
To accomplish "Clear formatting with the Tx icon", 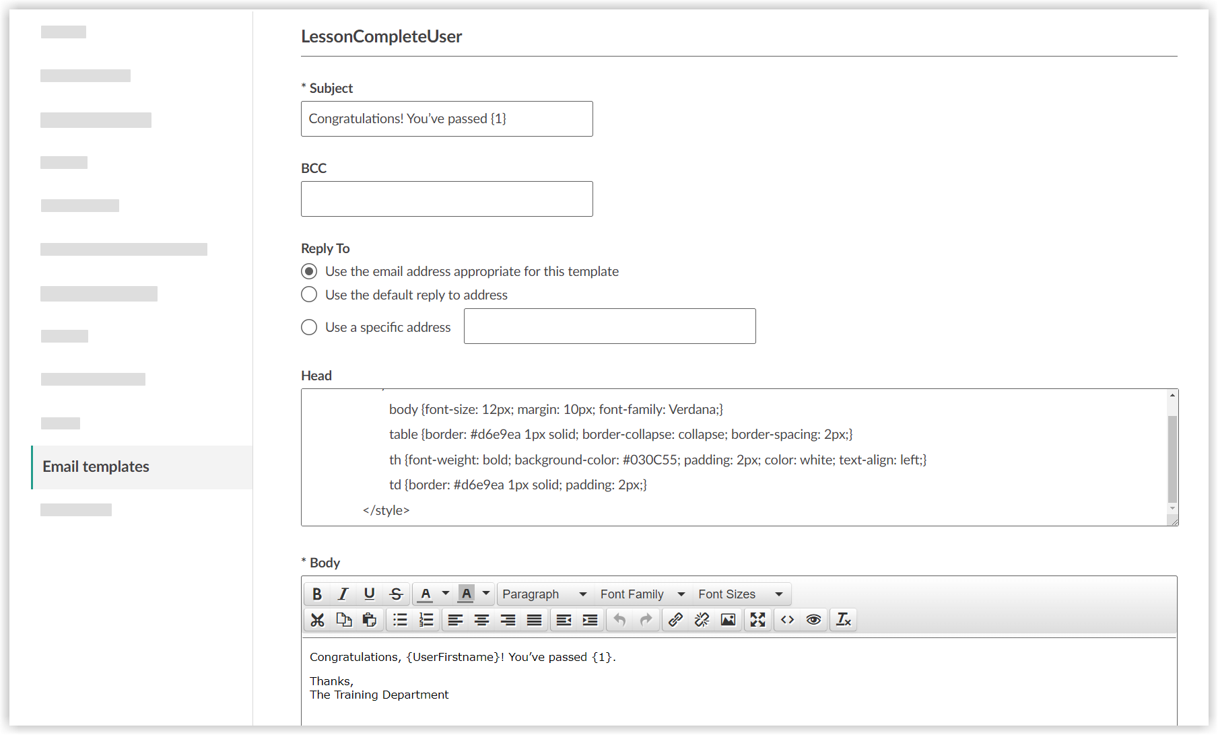I will click(843, 620).
